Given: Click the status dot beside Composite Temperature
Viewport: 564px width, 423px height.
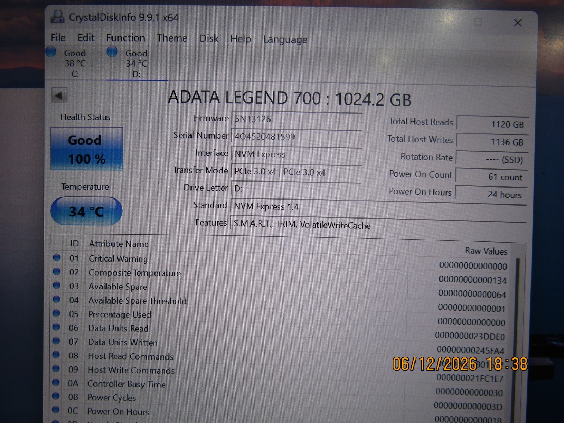Looking at the screenshot, I should point(56,271).
